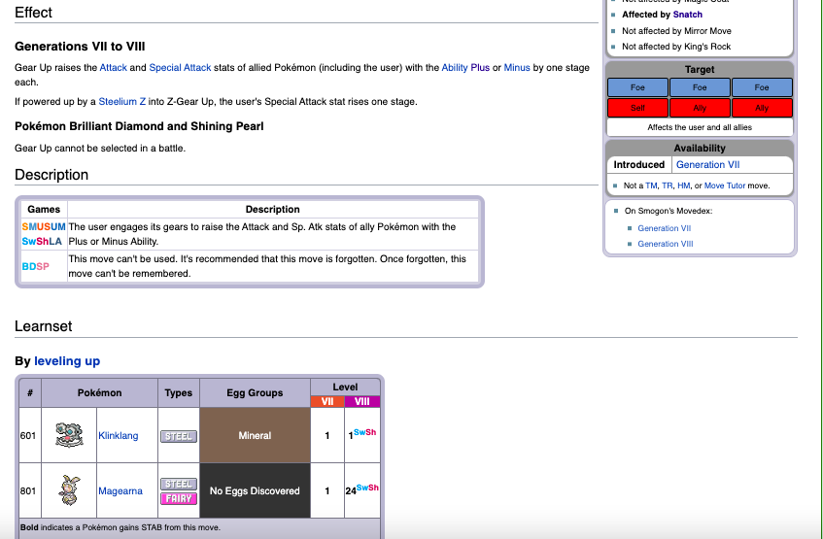The width and height of the screenshot is (823, 539).
Task: Click the BDSP games link in Description table
Action: click(35, 266)
